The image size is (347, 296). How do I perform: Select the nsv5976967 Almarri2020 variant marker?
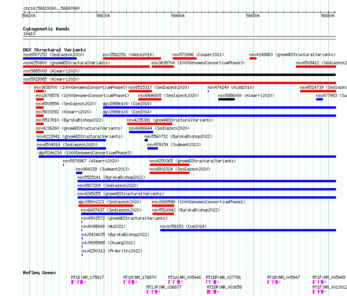point(64,165)
